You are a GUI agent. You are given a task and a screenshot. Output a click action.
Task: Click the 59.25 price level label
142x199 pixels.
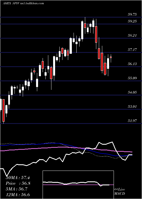[132, 21]
